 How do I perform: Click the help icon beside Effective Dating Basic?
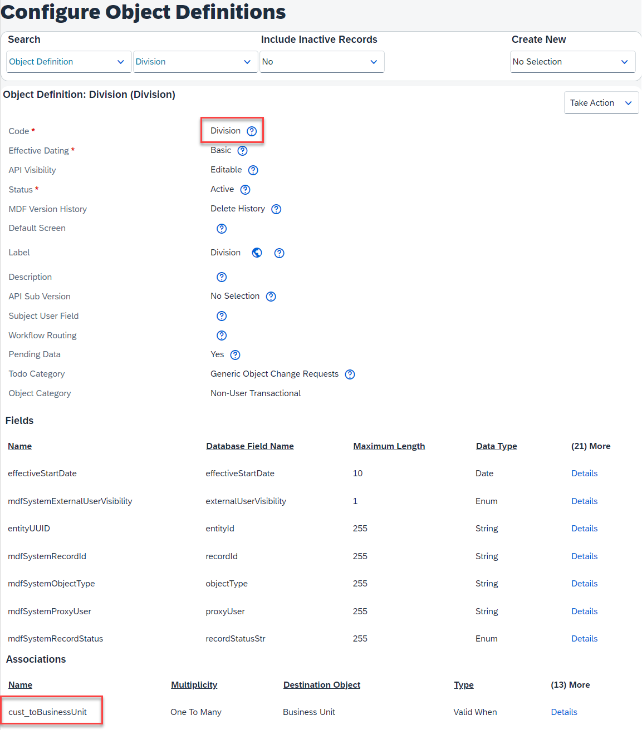[x=242, y=151]
